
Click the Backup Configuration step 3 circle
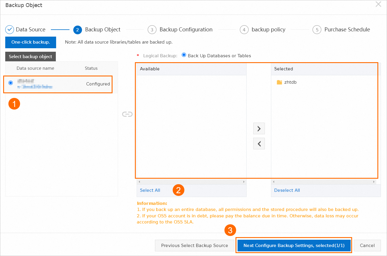pyautogui.click(x=152, y=30)
